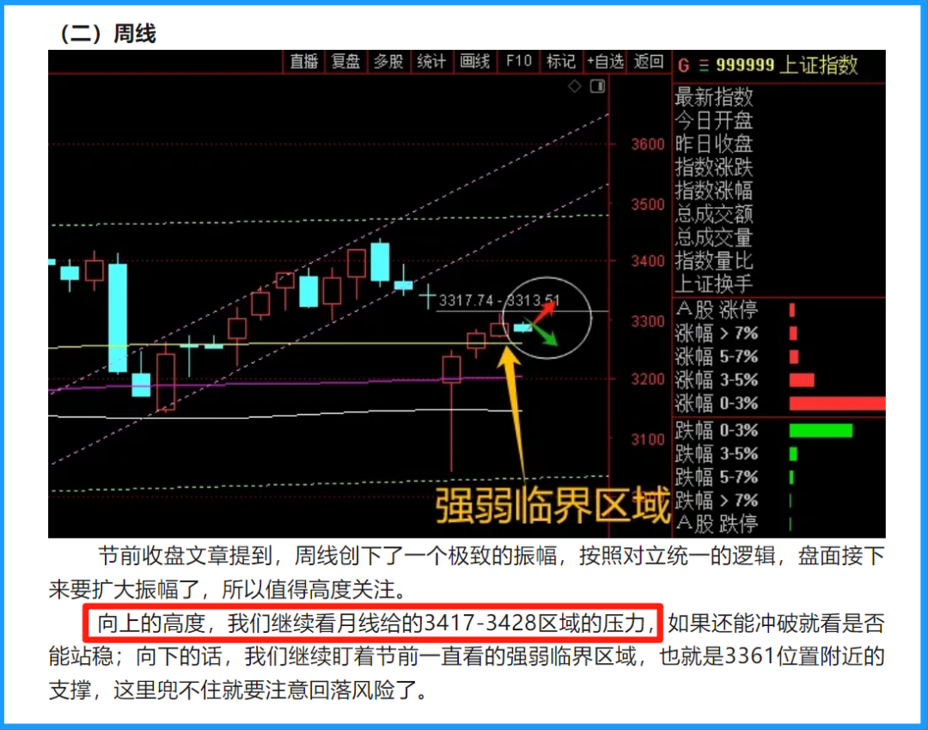
Task: Click the red 涨幅 0-3% bar
Action: tap(837, 404)
